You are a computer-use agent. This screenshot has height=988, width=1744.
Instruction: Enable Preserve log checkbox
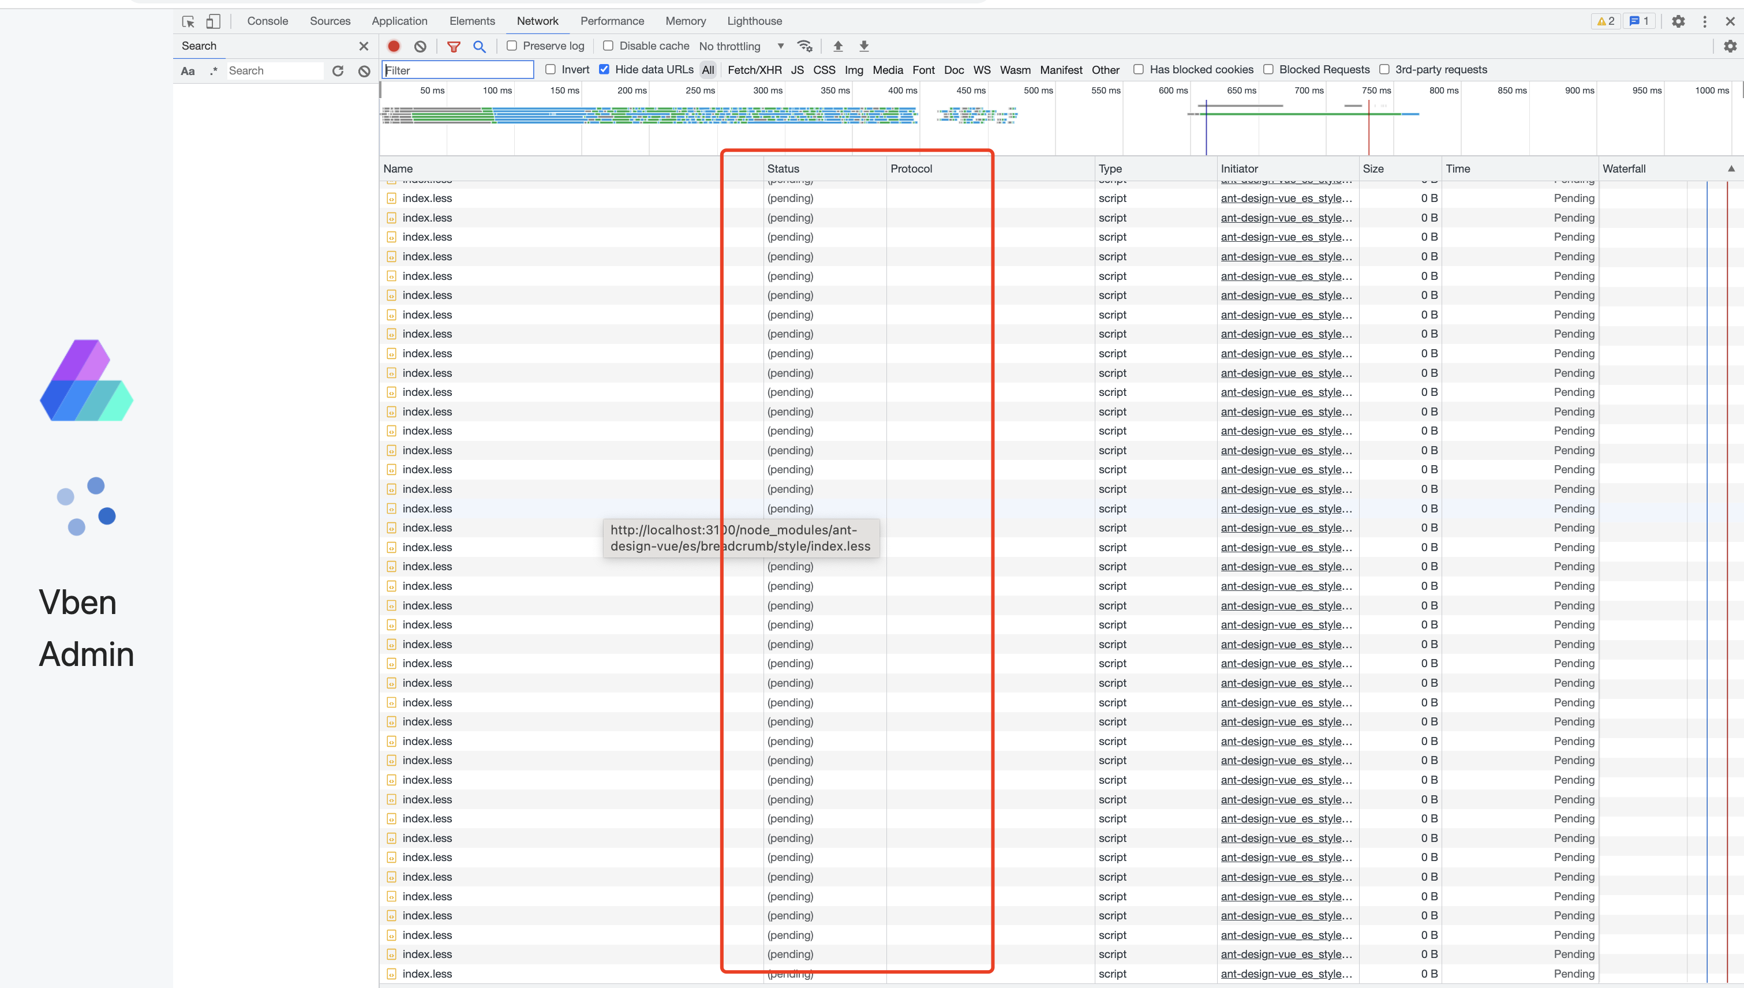click(512, 46)
